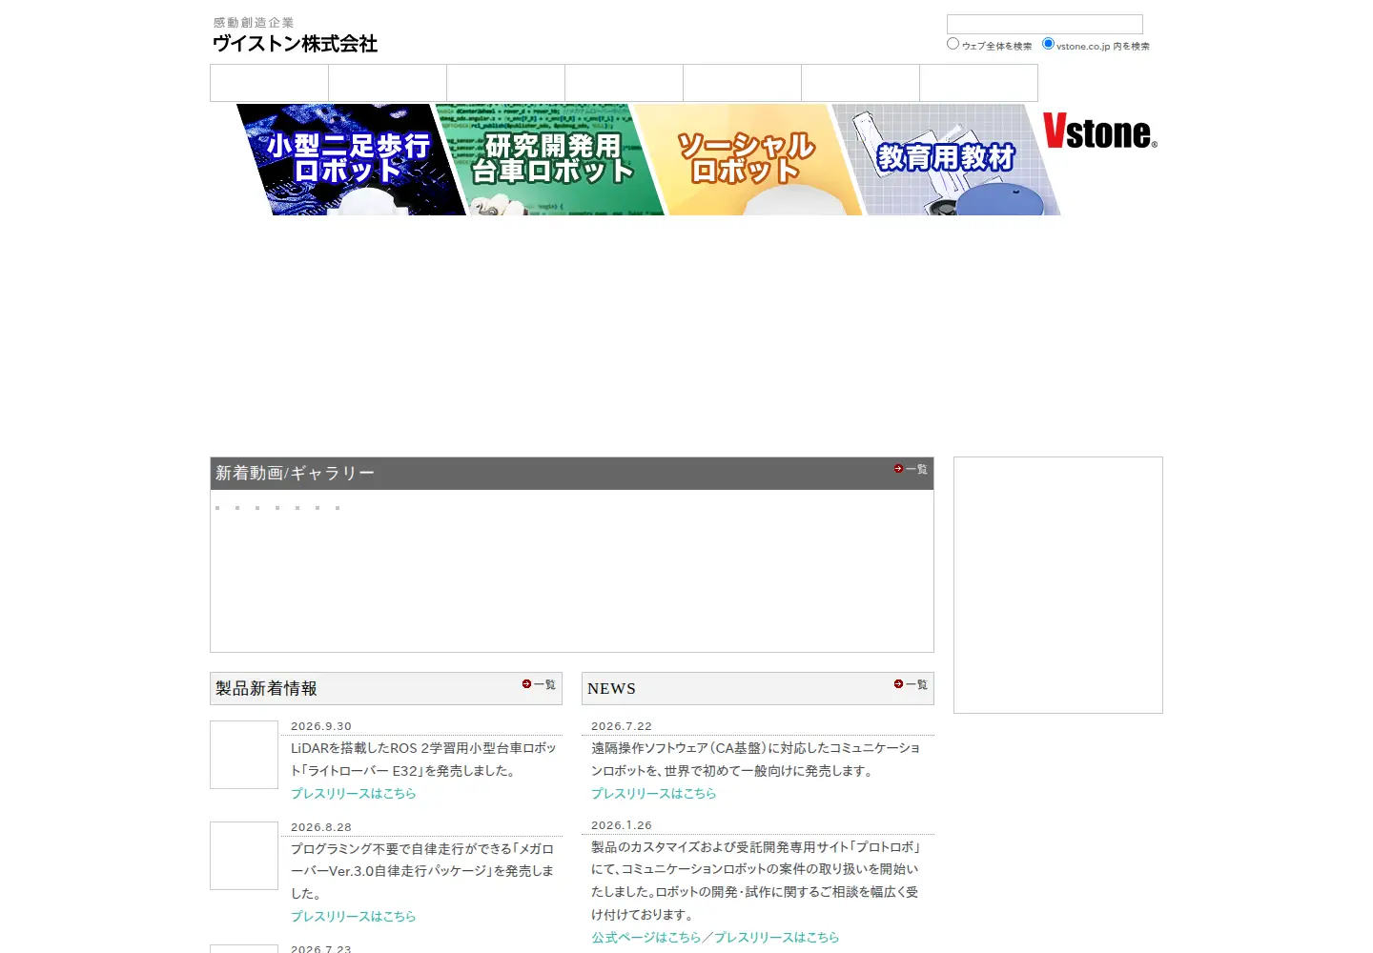Click the NEWS section heading

click(611, 689)
